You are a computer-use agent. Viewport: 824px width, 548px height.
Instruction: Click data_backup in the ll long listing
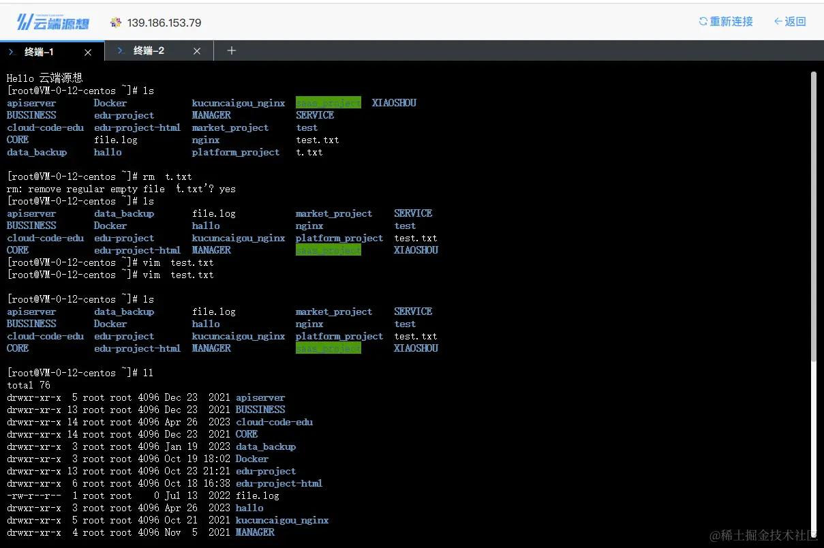pos(266,446)
